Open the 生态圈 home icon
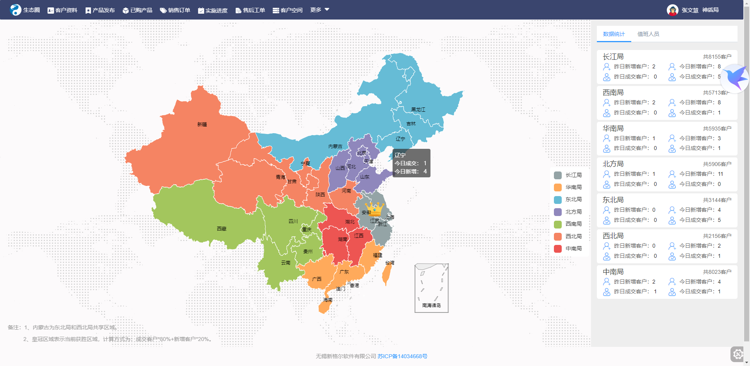 16,10
